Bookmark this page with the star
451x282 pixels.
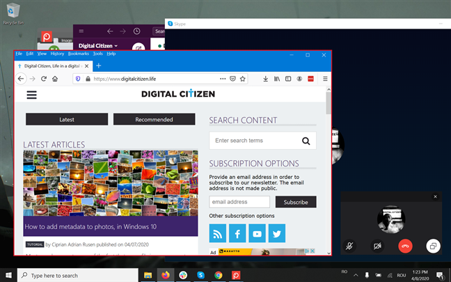243,79
